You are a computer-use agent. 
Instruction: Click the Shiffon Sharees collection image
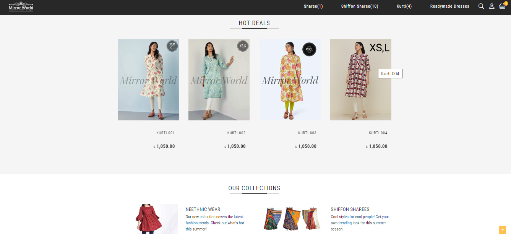[x=292, y=219]
